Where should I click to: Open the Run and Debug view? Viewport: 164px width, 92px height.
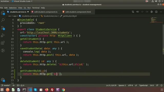tap(3, 35)
